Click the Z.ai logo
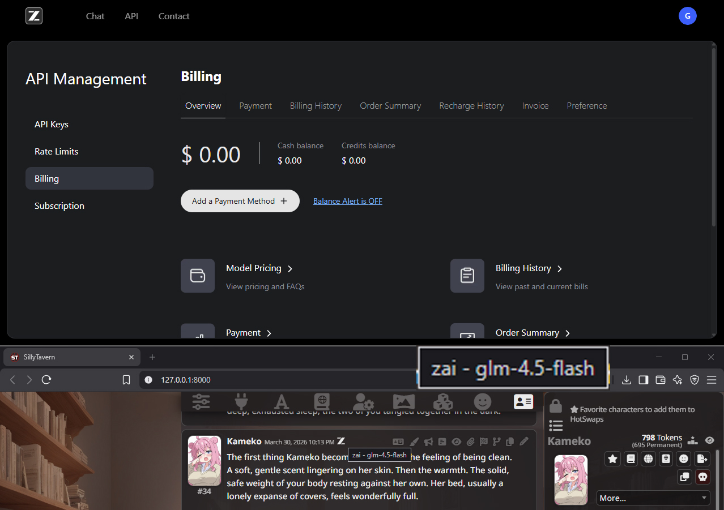The image size is (724, 510). (x=34, y=16)
